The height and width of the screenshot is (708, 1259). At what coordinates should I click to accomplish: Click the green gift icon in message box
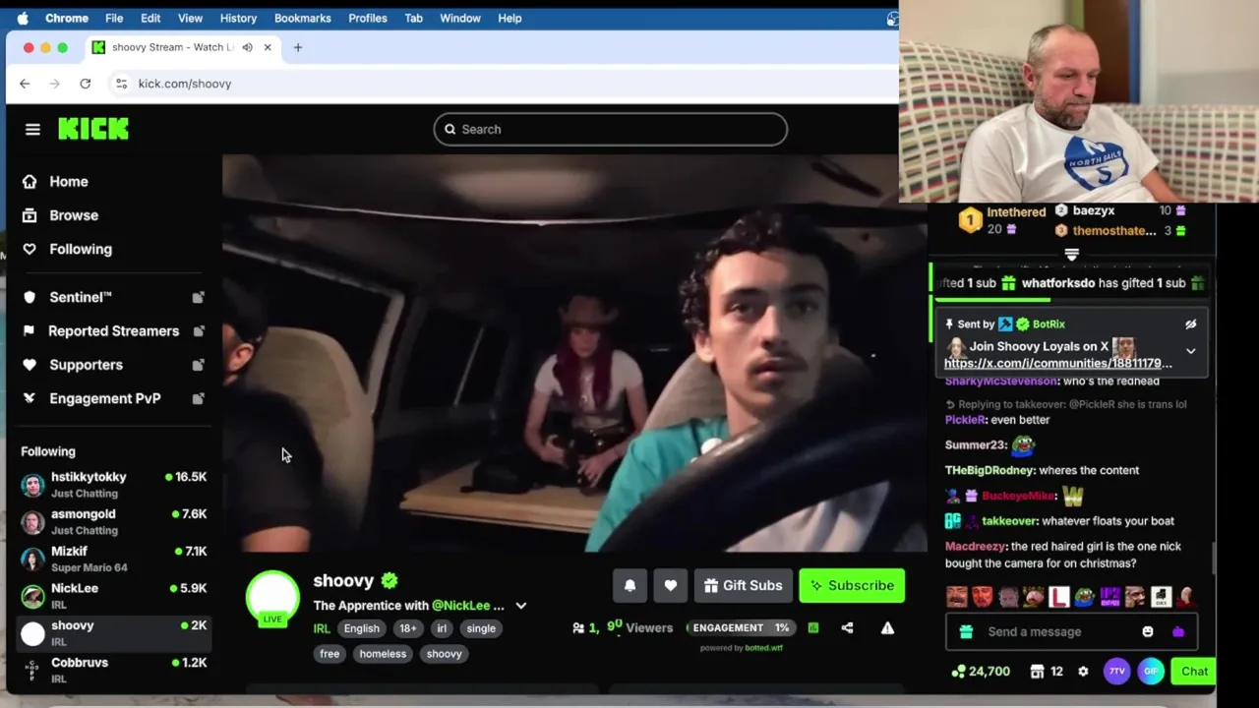[966, 631]
